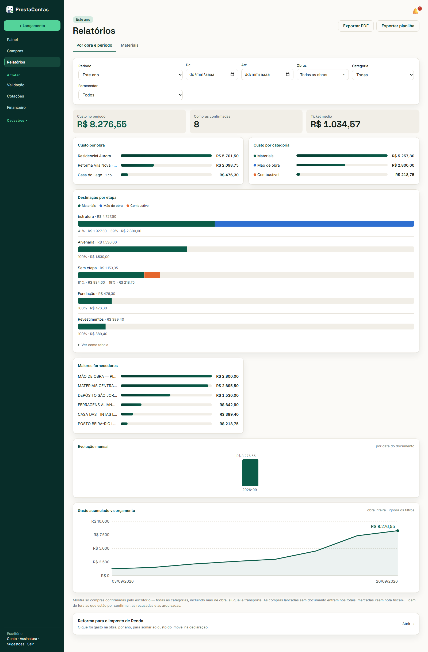
Task: Click the Reforma Vila Nova cost row
Action: [158, 165]
